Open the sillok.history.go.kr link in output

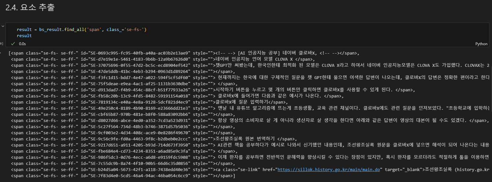[329, 170]
